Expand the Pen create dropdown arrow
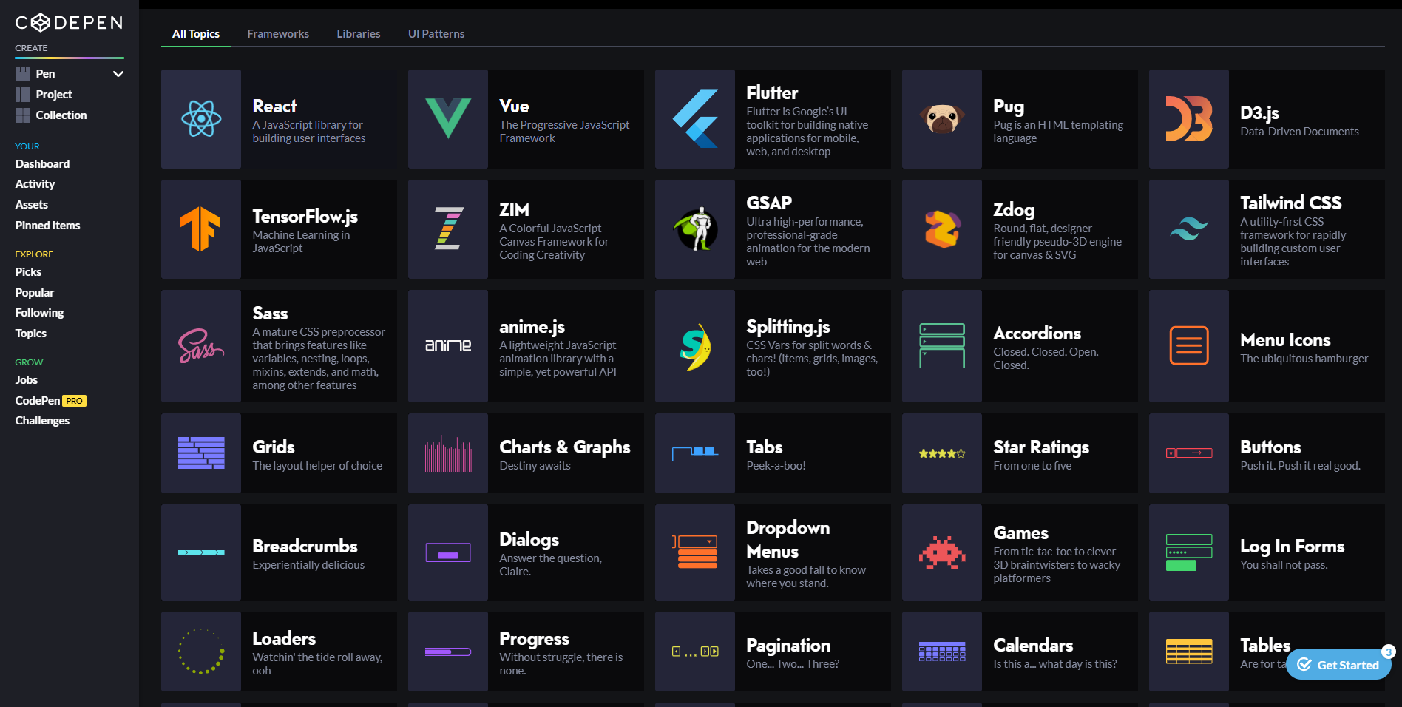1402x707 pixels. point(118,74)
